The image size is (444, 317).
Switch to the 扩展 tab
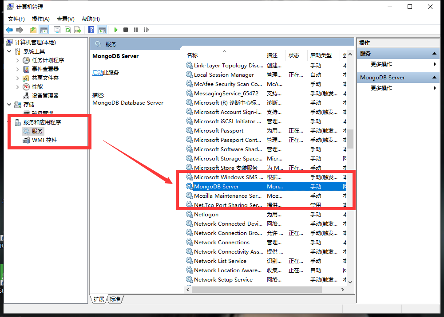pyautogui.click(x=99, y=299)
